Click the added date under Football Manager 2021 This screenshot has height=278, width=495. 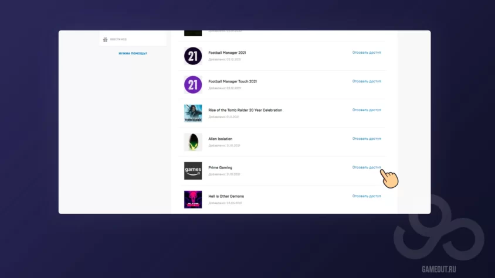(x=225, y=60)
